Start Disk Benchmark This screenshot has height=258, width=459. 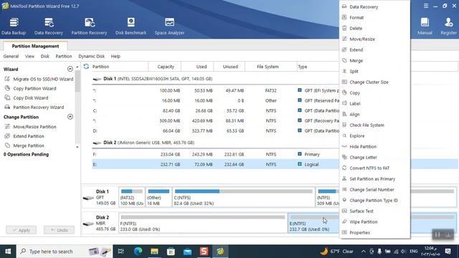[x=131, y=27]
